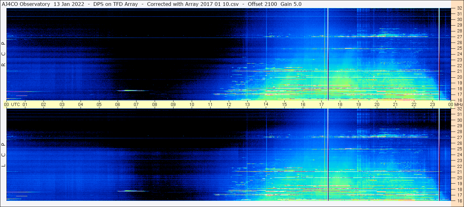Select hour 17 on the UTC time axis
Screen dimensions: 464x207
coord(321,104)
